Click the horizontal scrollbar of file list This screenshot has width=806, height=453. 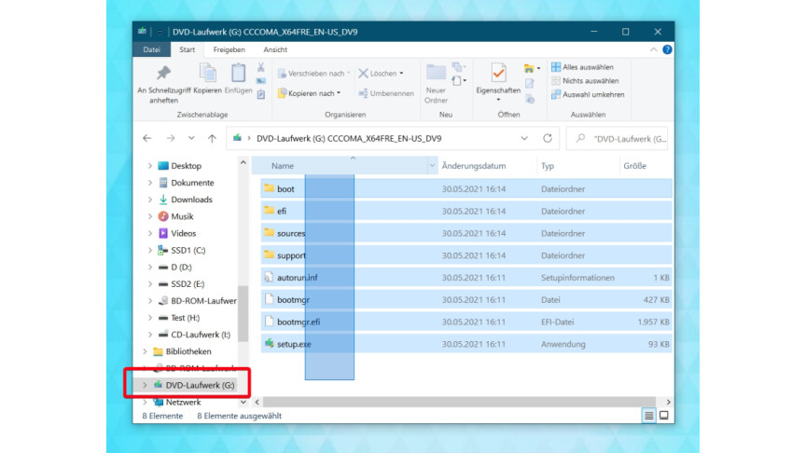click(x=460, y=402)
